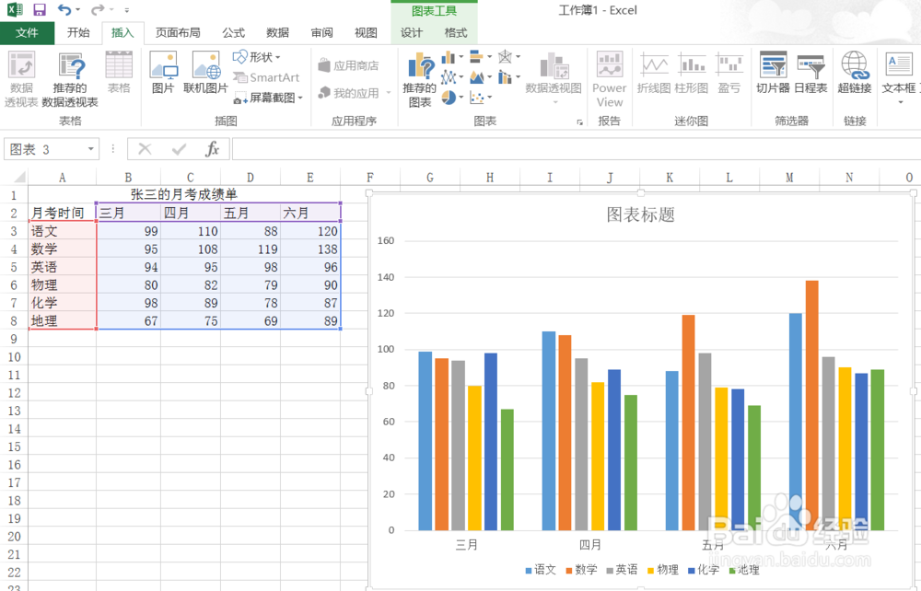Open the charts group dialog launcher
The image size is (921, 591).
click(x=579, y=122)
